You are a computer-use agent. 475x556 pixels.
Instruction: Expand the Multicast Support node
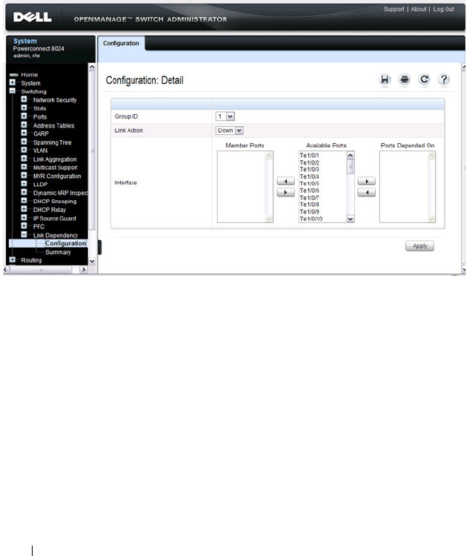click(24, 167)
